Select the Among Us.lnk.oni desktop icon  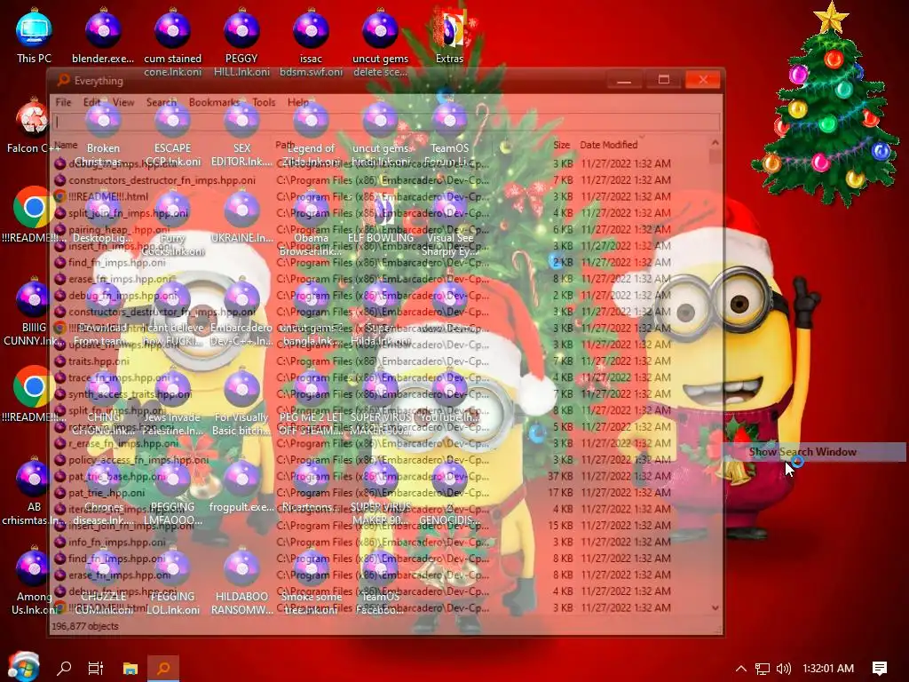[x=34, y=582]
